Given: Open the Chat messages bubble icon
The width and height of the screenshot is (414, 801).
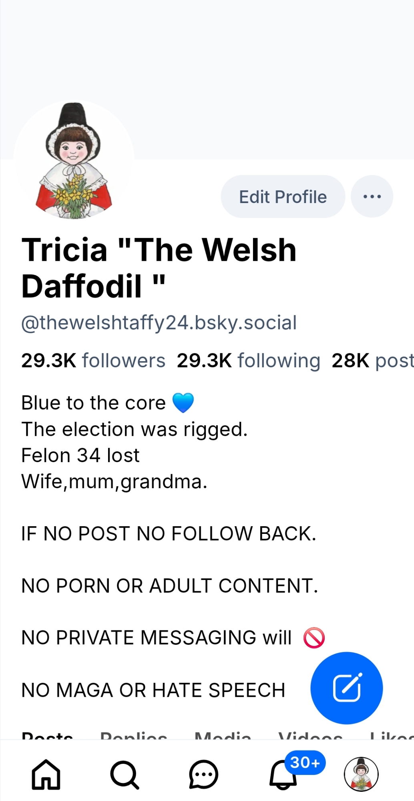Looking at the screenshot, I should click(203, 774).
